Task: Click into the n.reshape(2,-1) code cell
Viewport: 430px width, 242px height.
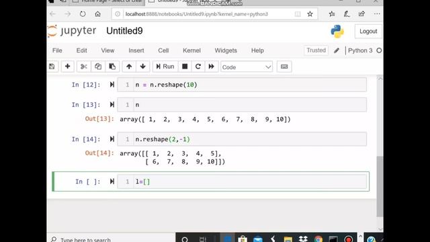Action: 242,139
